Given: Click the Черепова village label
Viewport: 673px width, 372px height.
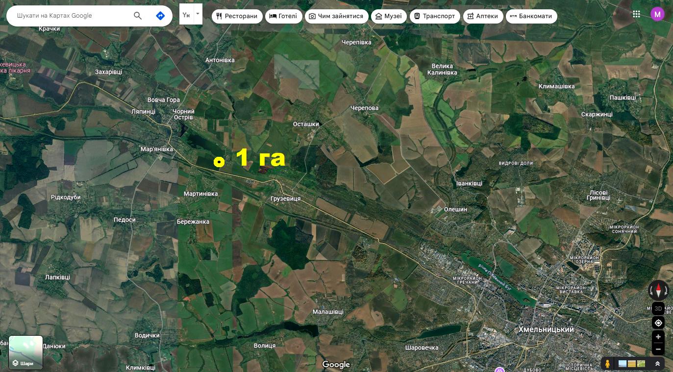Looking at the screenshot, I should (365, 108).
